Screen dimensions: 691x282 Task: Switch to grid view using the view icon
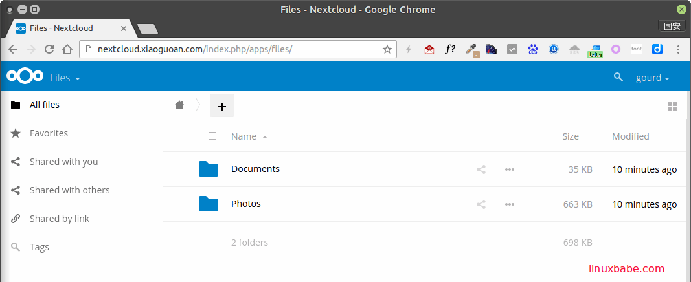pyautogui.click(x=672, y=107)
